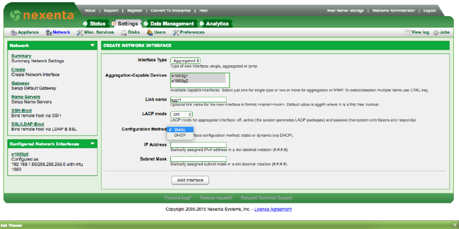Collapse the Network sidebar panel
The height and width of the screenshot is (229, 459).
92,45
